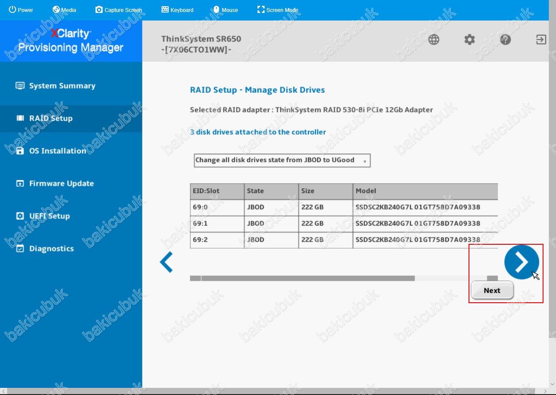Open settings with the gear icon
This screenshot has height=395, width=556.
coord(469,40)
